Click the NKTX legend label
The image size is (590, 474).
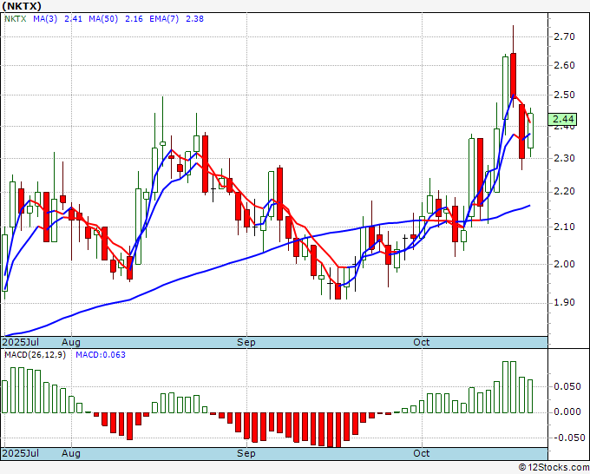[16, 19]
